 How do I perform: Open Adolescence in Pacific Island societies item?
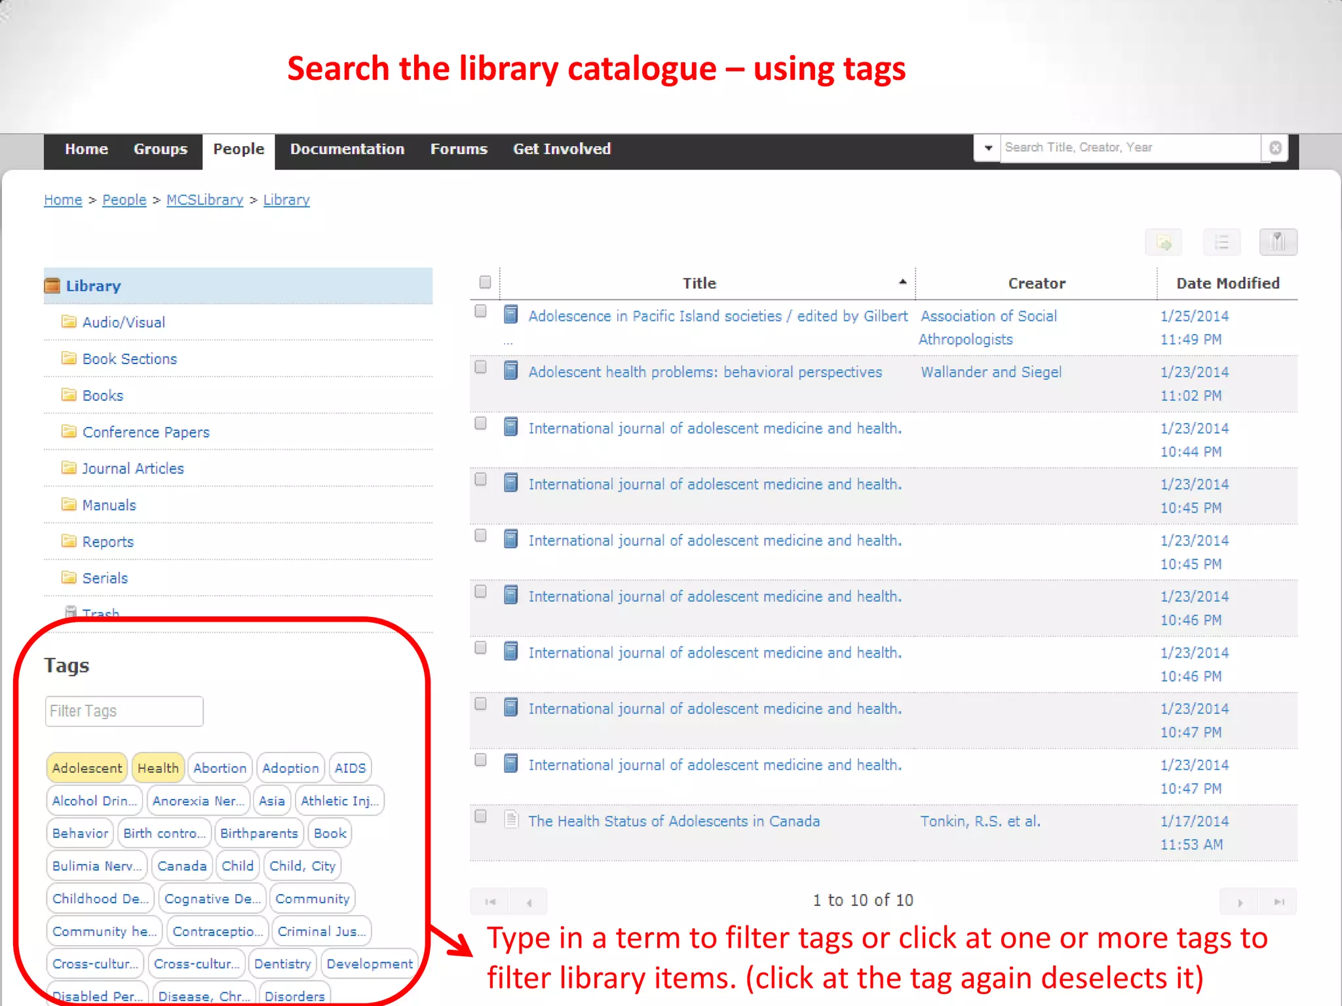pos(718,316)
